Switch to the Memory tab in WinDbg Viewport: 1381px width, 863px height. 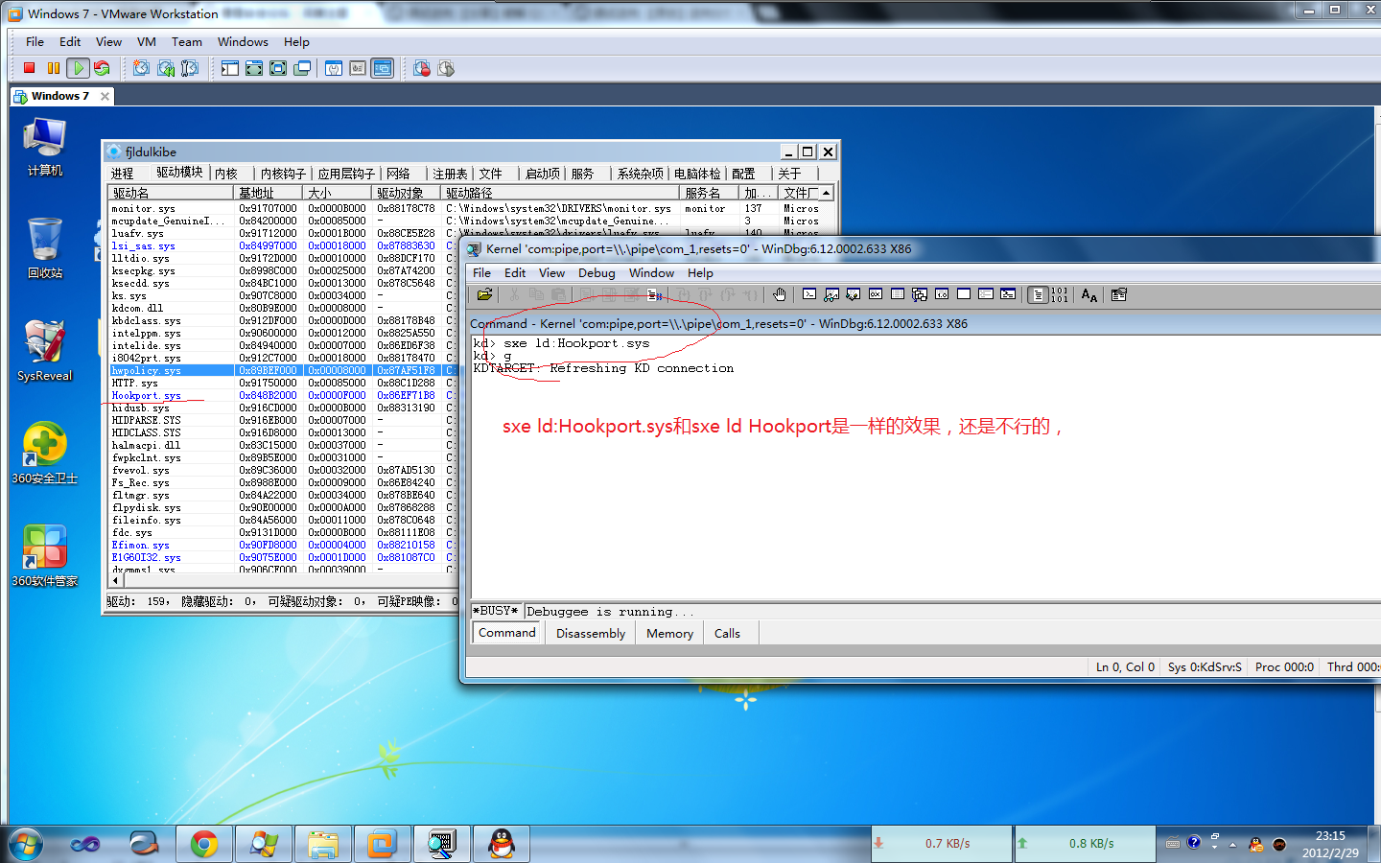tap(669, 633)
